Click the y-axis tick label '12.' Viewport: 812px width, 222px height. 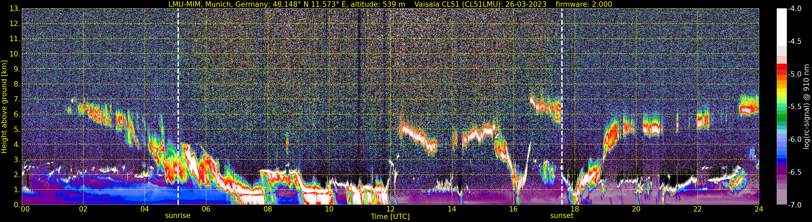coord(15,24)
